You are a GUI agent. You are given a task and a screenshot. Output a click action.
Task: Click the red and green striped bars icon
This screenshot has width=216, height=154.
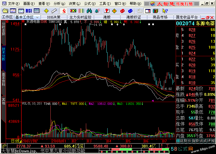coord(81,11)
